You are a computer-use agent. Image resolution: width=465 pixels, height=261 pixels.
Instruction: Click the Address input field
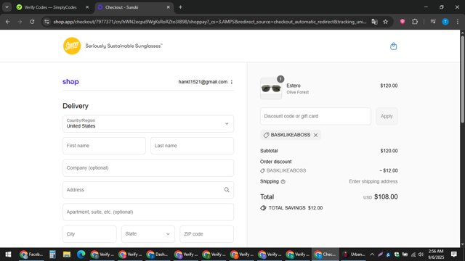click(148, 190)
